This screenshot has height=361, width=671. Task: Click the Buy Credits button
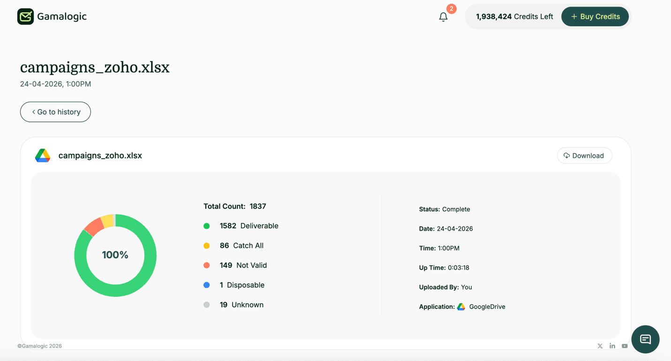595,16
